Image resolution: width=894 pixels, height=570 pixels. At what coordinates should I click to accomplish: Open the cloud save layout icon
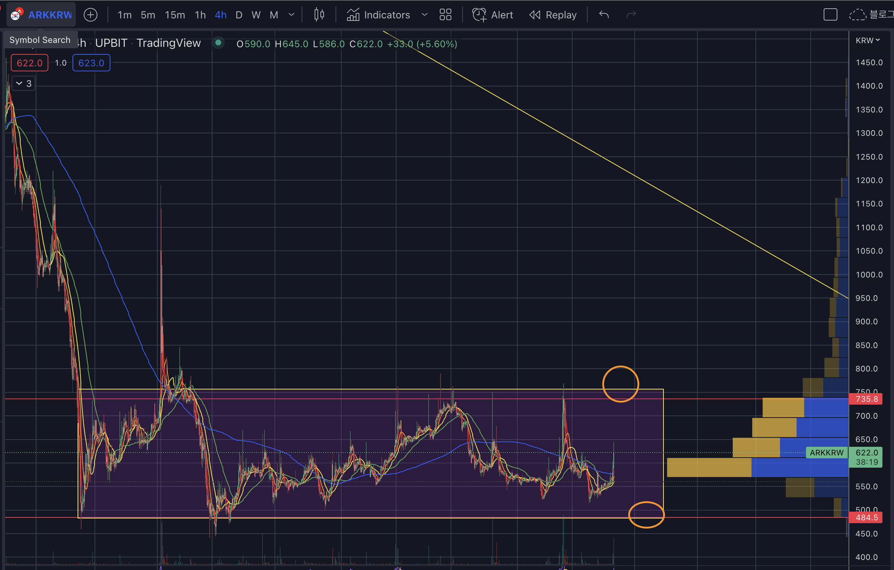click(858, 15)
